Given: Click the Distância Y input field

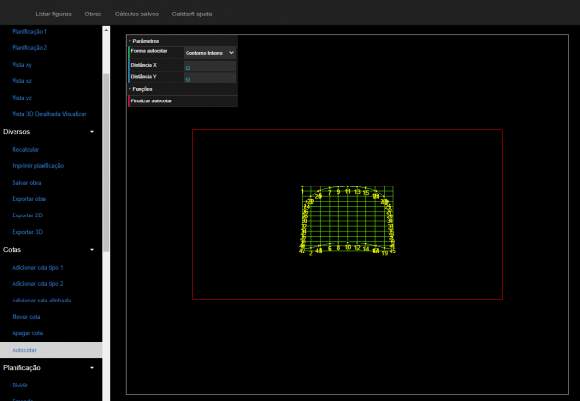Looking at the screenshot, I should tap(209, 77).
